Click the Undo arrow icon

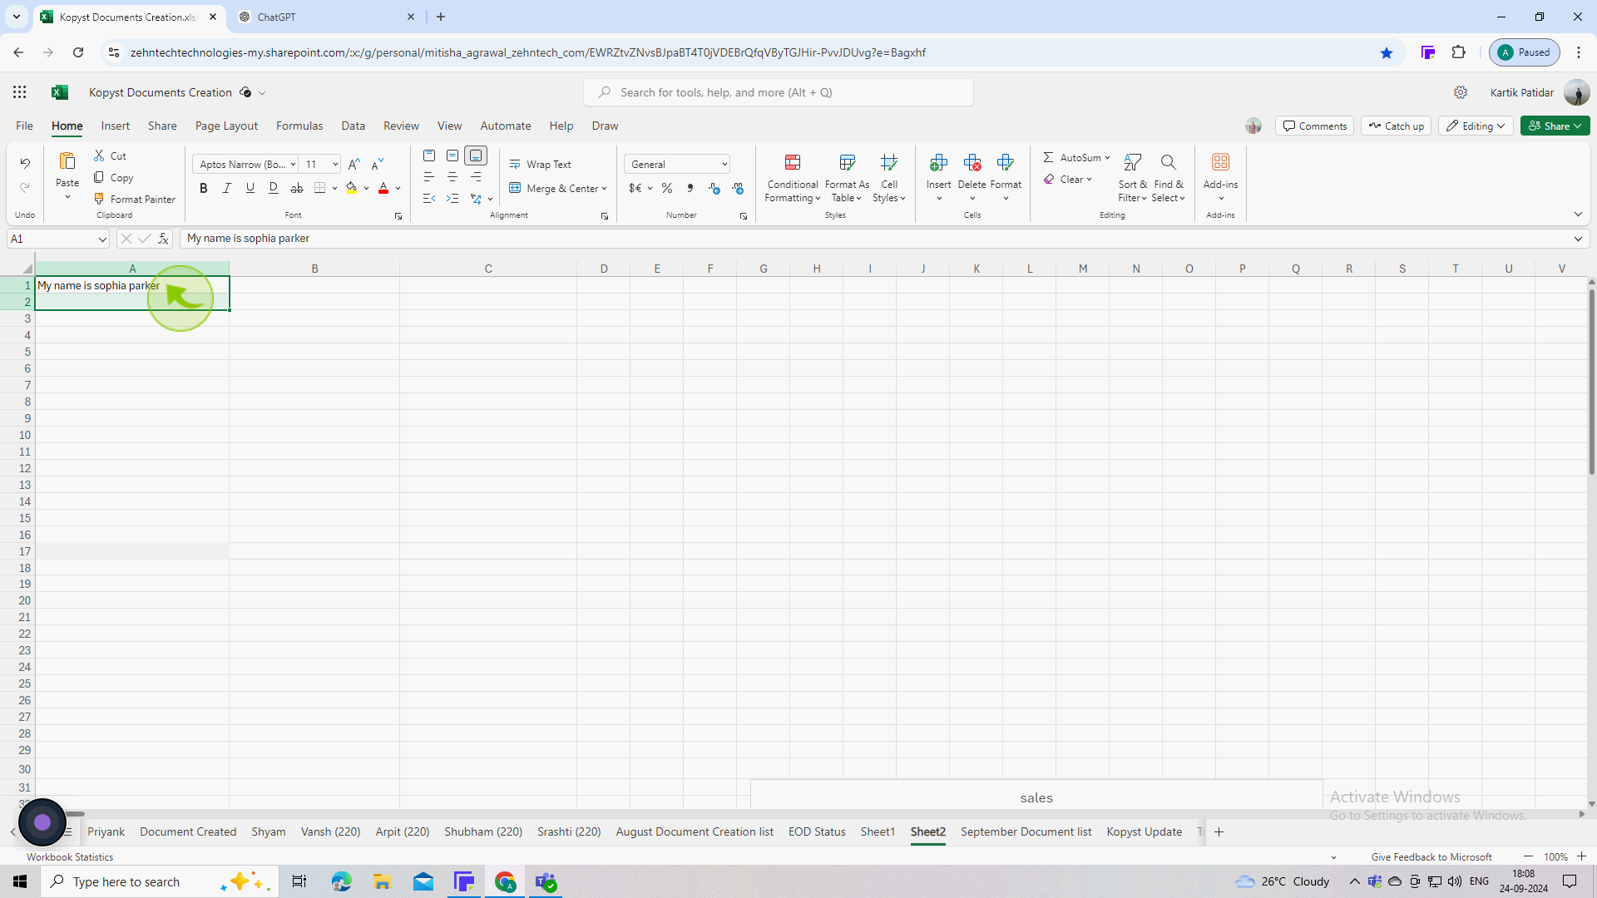click(x=25, y=163)
